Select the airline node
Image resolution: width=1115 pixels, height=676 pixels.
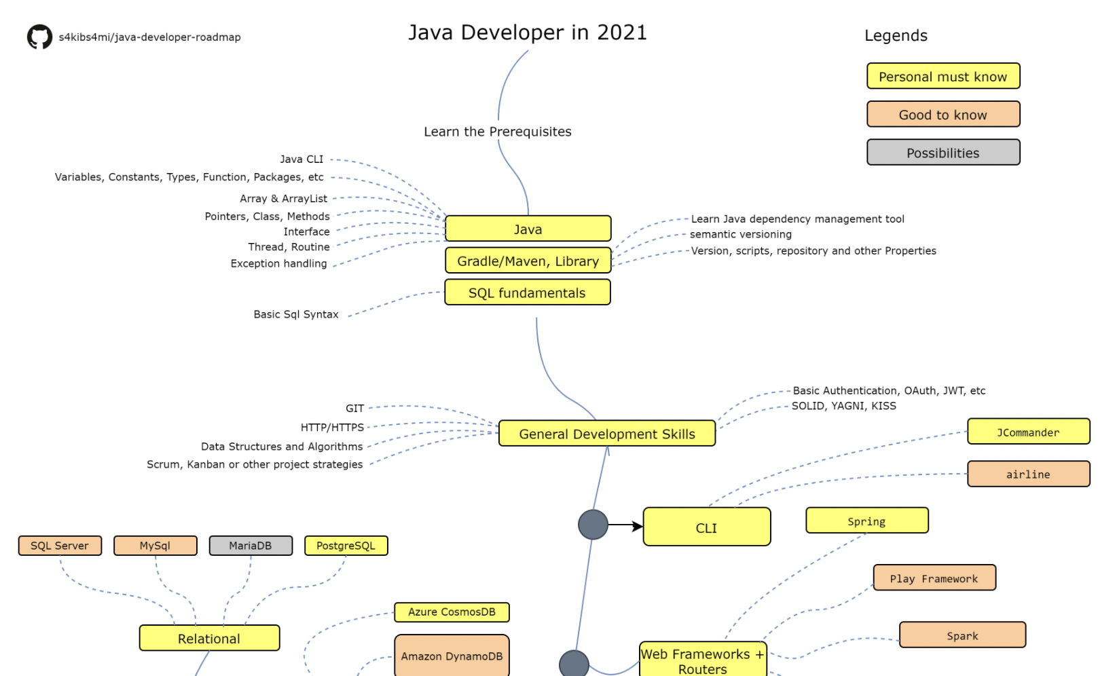click(1028, 474)
